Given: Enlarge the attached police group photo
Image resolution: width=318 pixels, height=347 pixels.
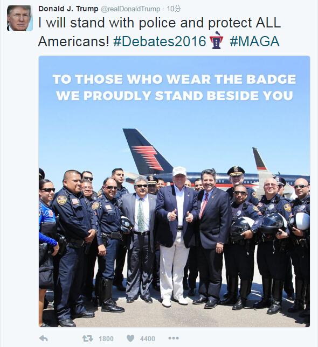Looking at the screenshot, I should tap(174, 192).
